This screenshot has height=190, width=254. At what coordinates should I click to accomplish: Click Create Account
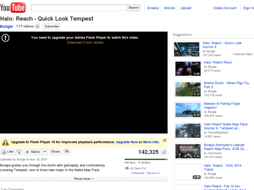225,8
